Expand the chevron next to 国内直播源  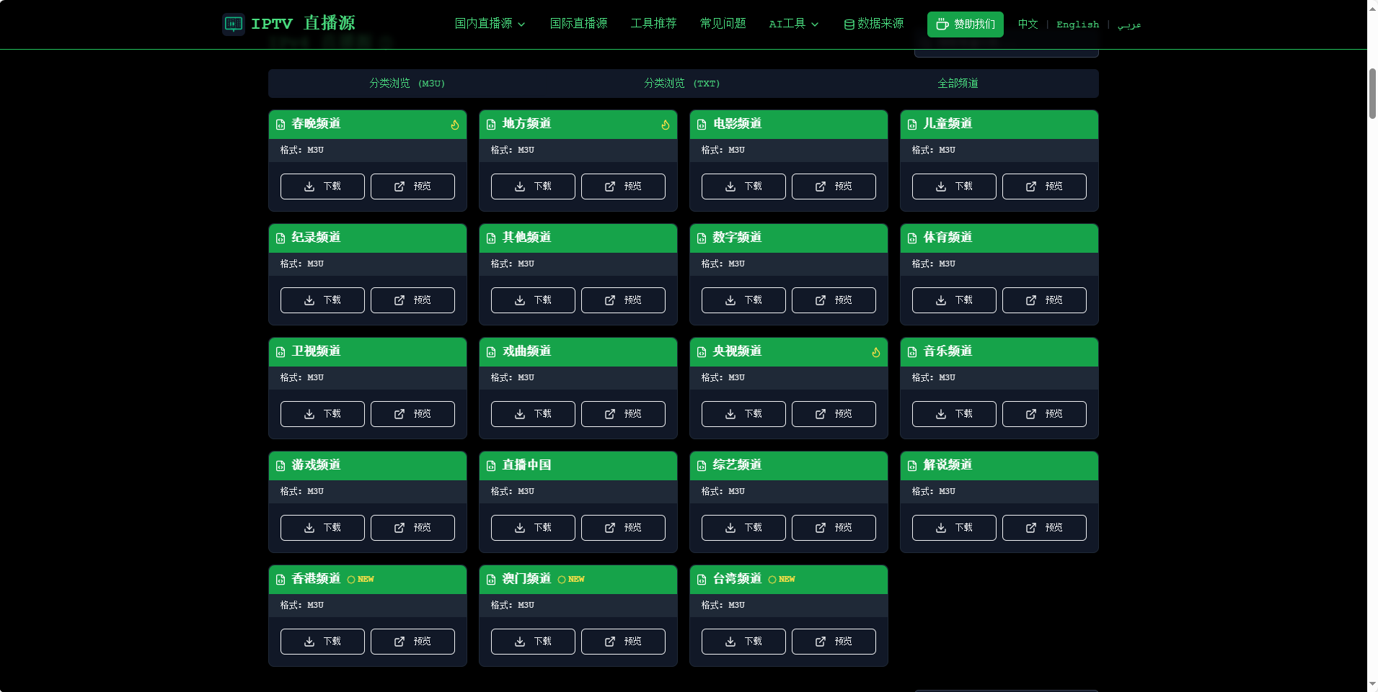point(523,23)
